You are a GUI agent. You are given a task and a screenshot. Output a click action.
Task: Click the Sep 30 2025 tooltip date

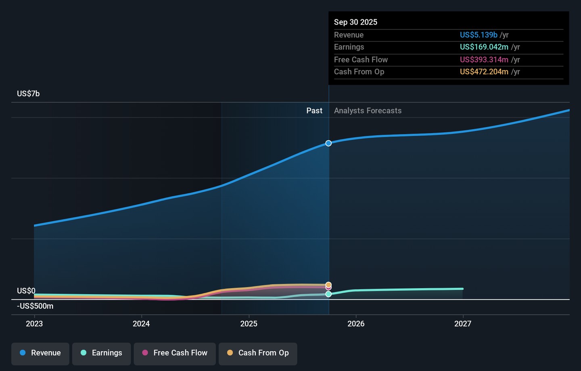click(x=355, y=22)
